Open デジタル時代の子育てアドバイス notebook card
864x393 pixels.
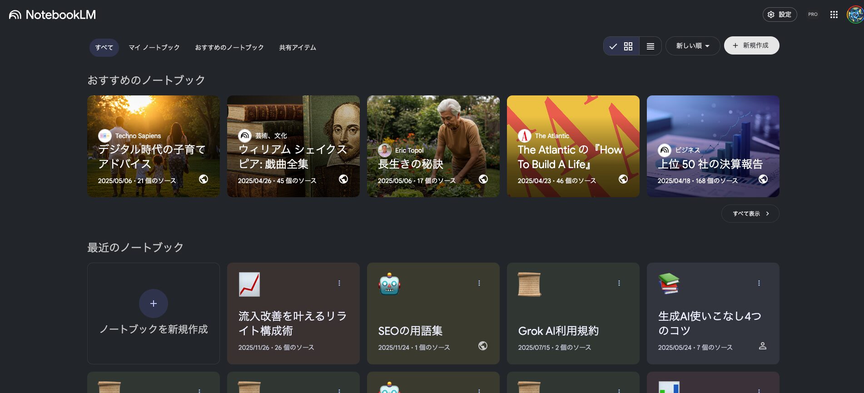pyautogui.click(x=154, y=146)
